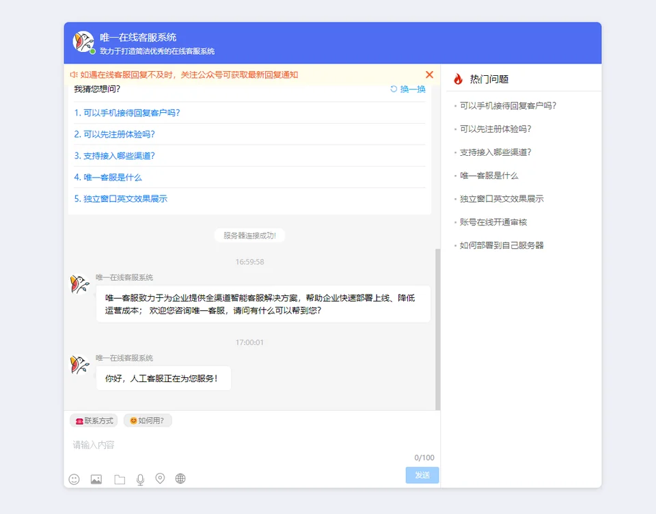Close the orange notice banner

429,75
